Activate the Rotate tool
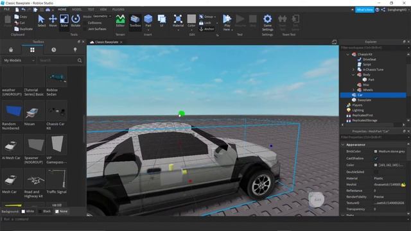 [x=76, y=21]
